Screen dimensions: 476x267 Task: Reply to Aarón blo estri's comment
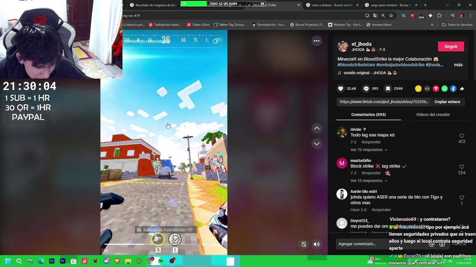click(x=381, y=210)
